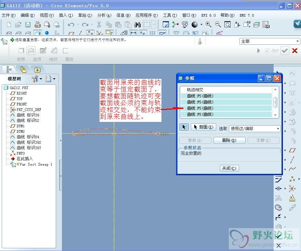Select PNT0 in the model tree
Image resolution: width=301 pixels, height=251 pixels.
[x=18, y=153]
